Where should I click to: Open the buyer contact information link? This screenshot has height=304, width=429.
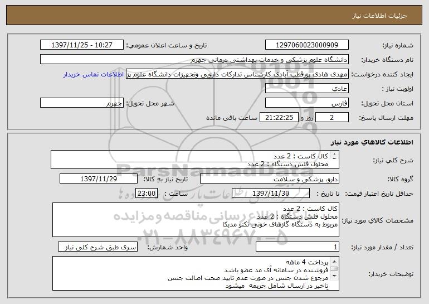[93, 75]
